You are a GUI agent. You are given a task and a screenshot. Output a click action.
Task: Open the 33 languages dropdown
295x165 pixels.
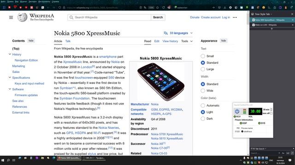click(178, 33)
